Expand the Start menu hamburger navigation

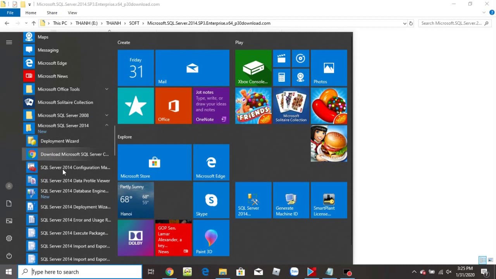coord(9,43)
